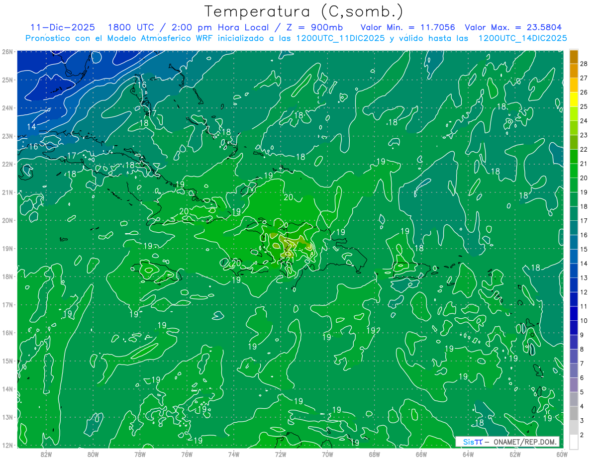Click the "82W" longitude axis label
The height and width of the screenshot is (461, 597).
click(x=46, y=454)
